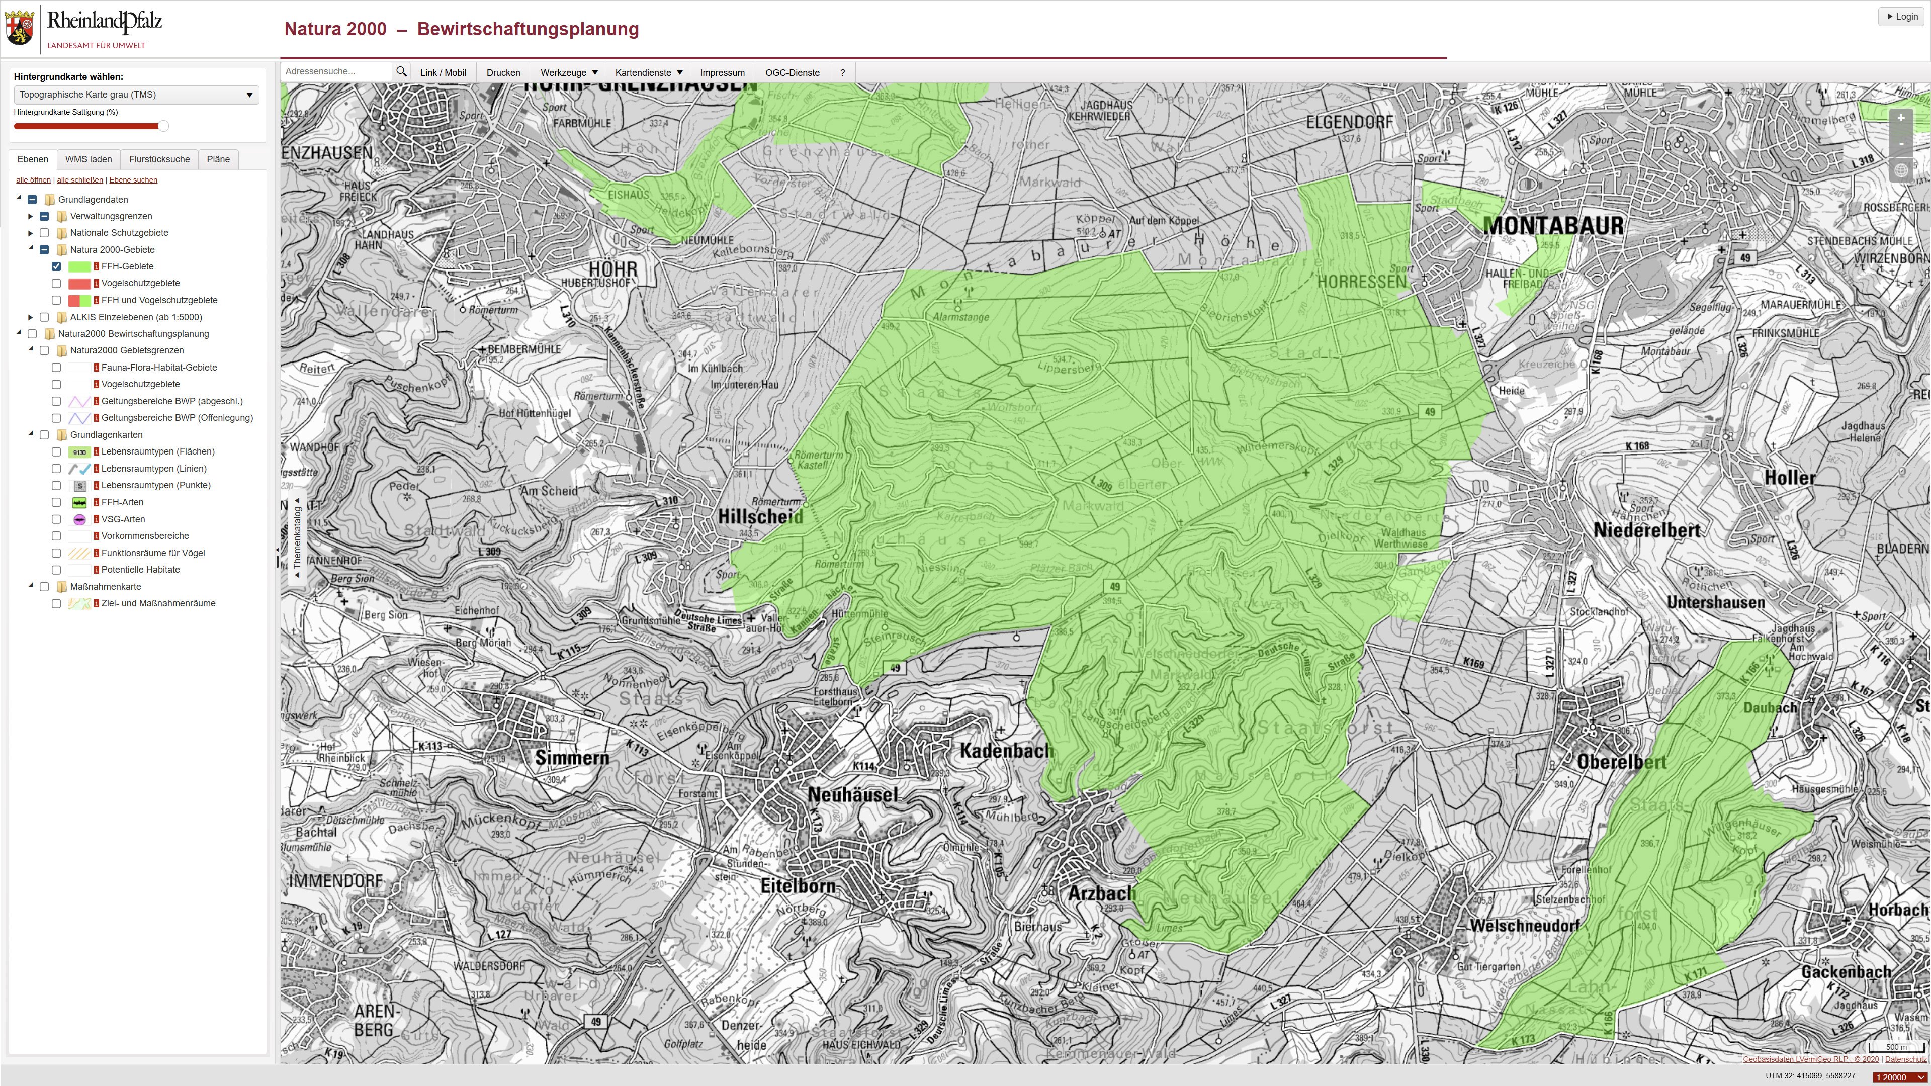The image size is (1931, 1086).
Task: Open the Kartendienste dropdown menu
Action: (648, 73)
